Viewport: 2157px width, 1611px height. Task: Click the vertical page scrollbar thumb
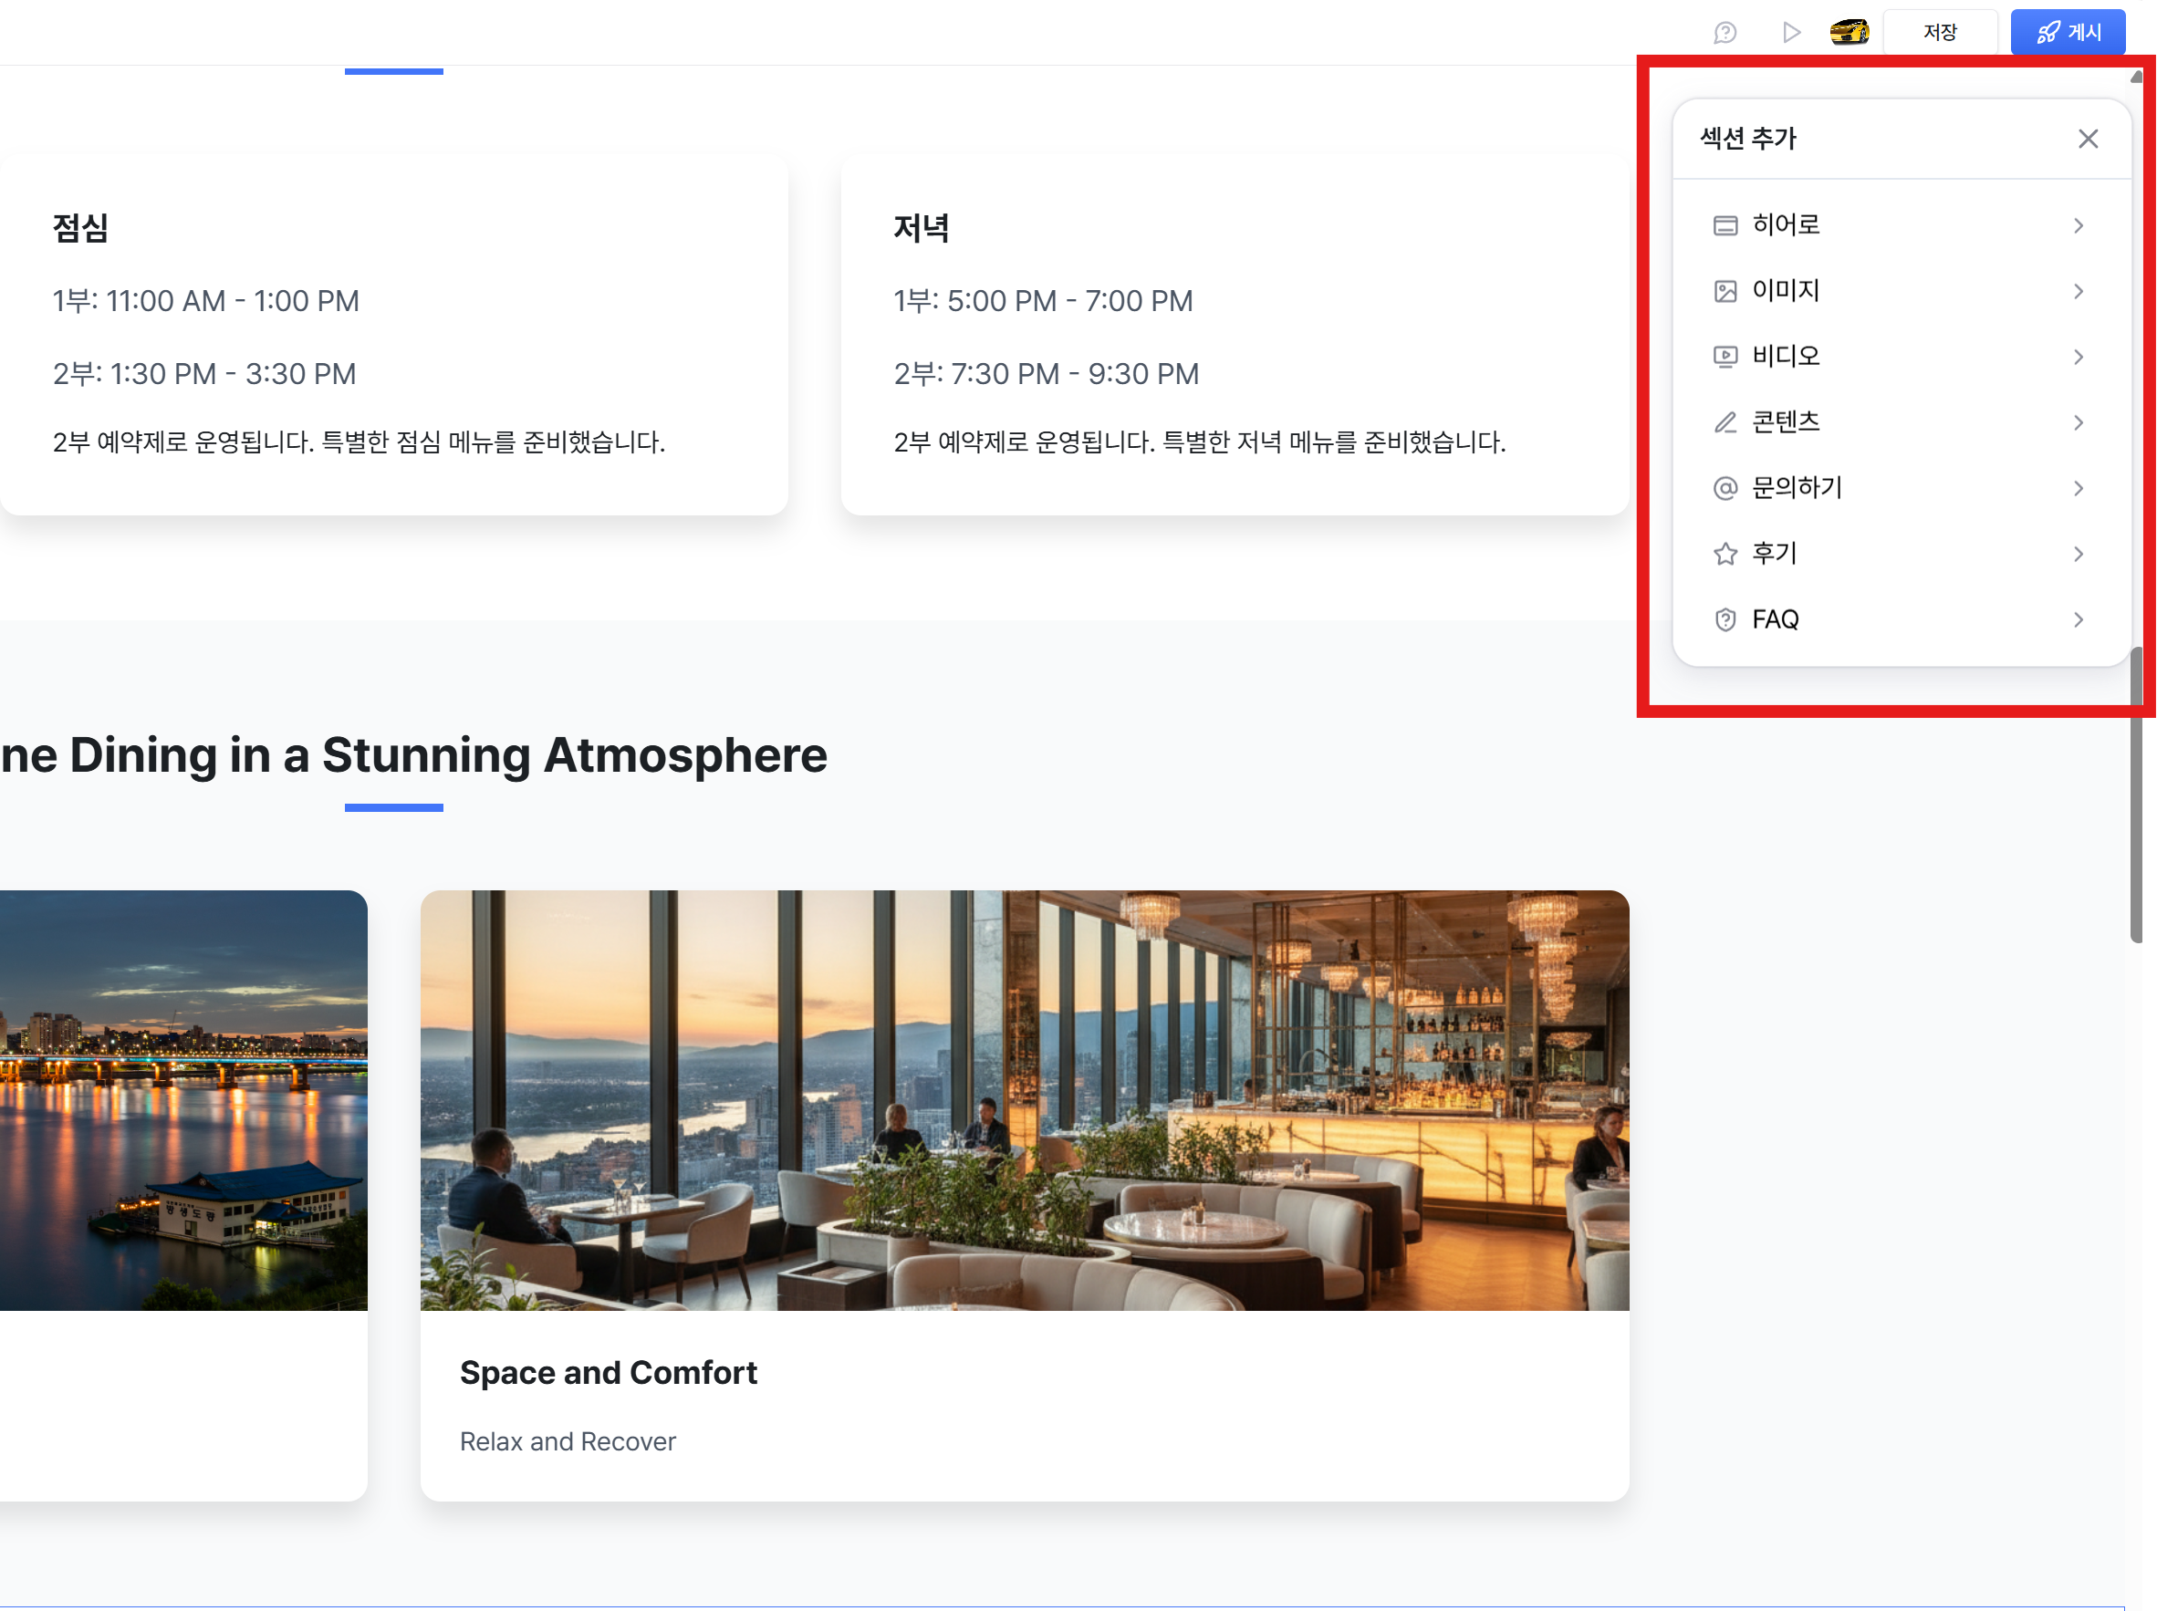(2135, 795)
